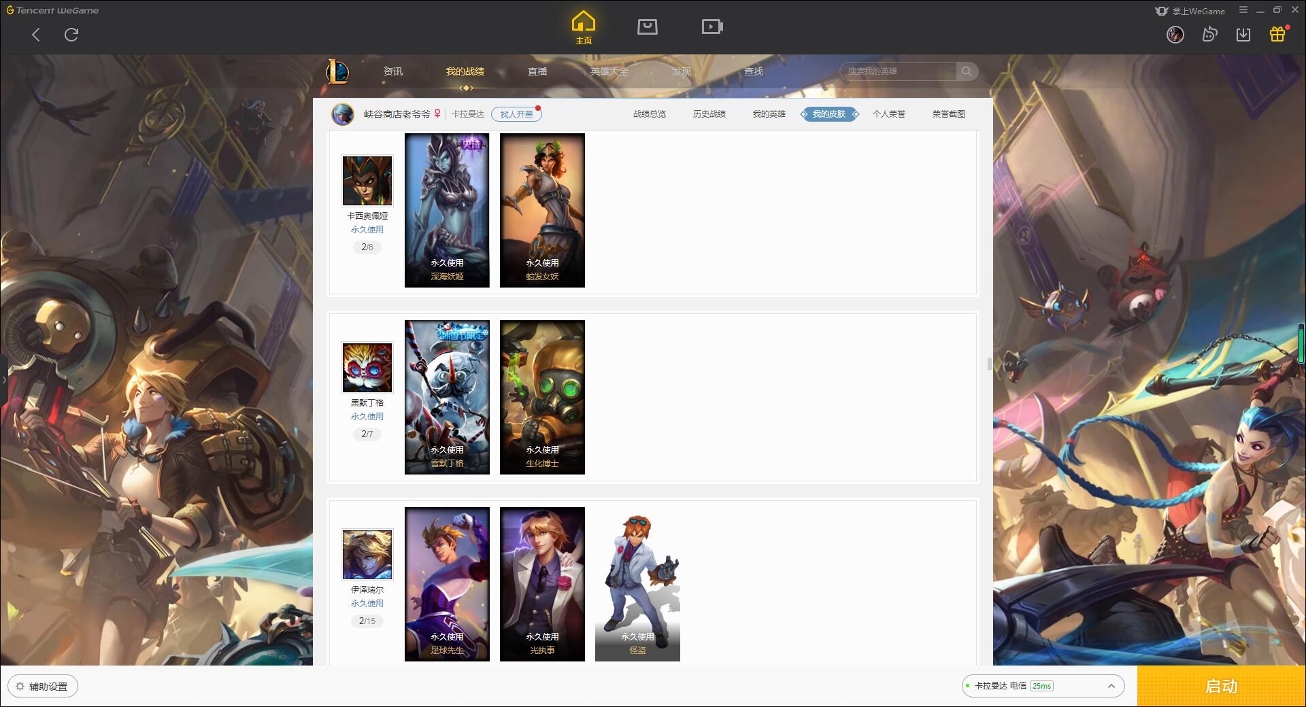Open the 荣誉截图 sub-tab
Screen dimensions: 1306x707
tap(949, 114)
